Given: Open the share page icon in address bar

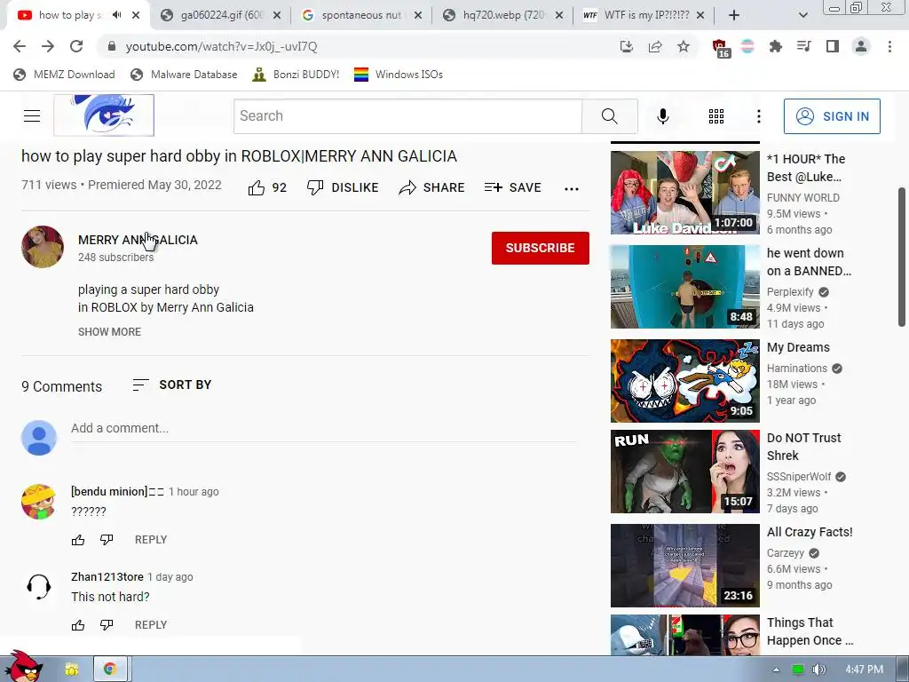Looking at the screenshot, I should 655,46.
